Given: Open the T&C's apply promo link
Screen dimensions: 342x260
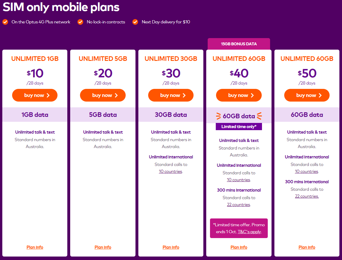Looking at the screenshot, I should [249, 232].
